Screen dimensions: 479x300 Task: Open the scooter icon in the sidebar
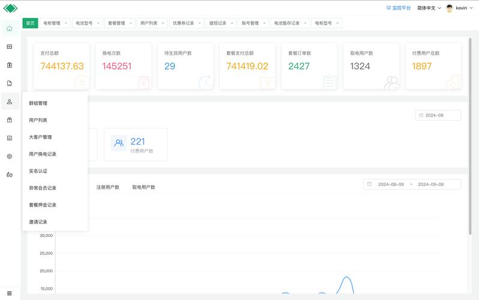10,175
